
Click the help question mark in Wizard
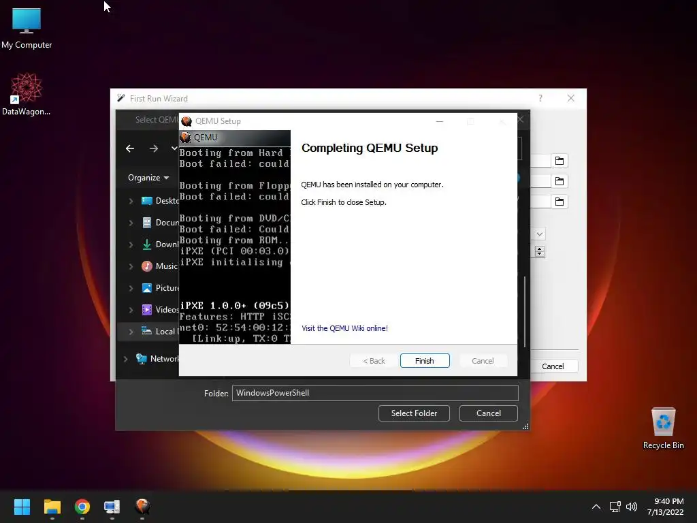[x=540, y=98]
